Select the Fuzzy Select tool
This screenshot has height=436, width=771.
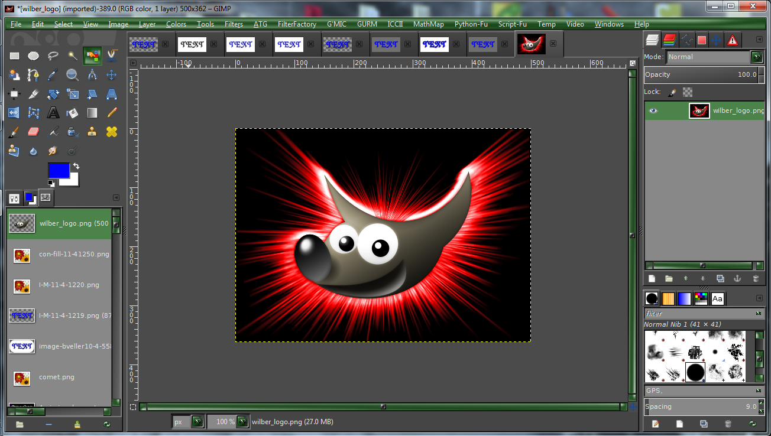[72, 56]
